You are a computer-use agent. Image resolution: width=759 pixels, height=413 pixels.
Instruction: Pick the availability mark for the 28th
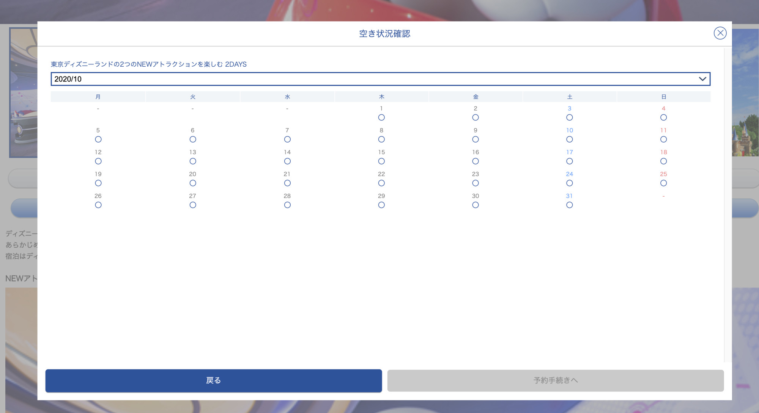[x=287, y=205]
